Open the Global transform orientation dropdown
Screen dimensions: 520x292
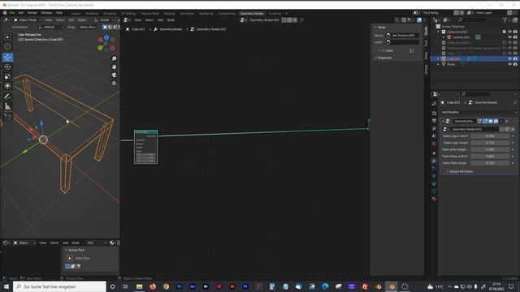(104, 20)
